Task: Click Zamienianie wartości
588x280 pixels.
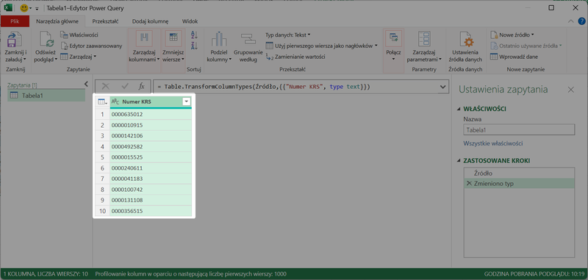Action: [x=295, y=57]
